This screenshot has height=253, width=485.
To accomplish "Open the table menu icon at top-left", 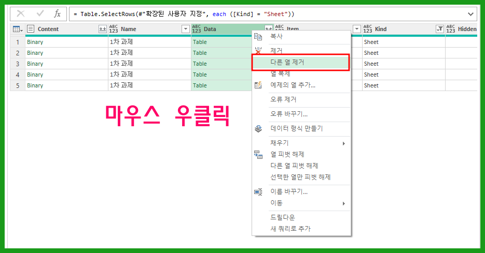I will (18, 29).
